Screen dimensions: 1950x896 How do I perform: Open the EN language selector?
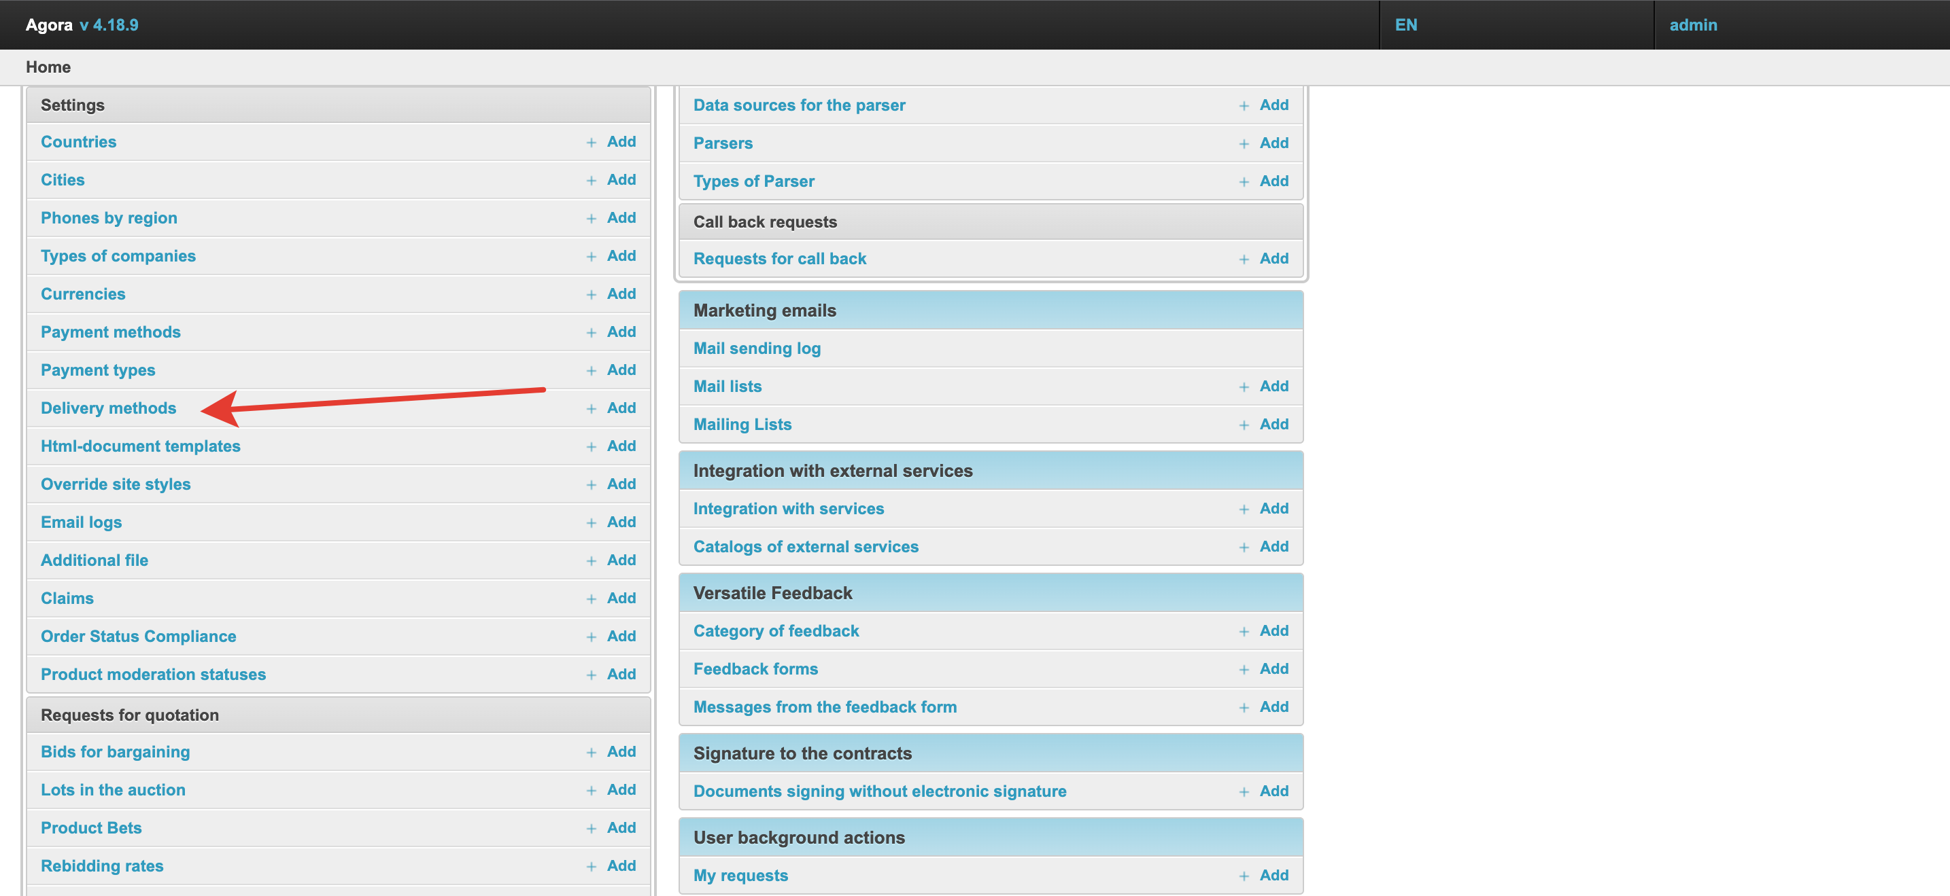1405,25
